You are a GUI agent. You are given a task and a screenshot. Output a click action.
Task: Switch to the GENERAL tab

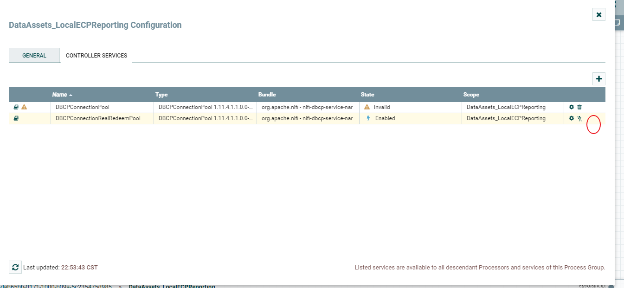[x=34, y=55]
